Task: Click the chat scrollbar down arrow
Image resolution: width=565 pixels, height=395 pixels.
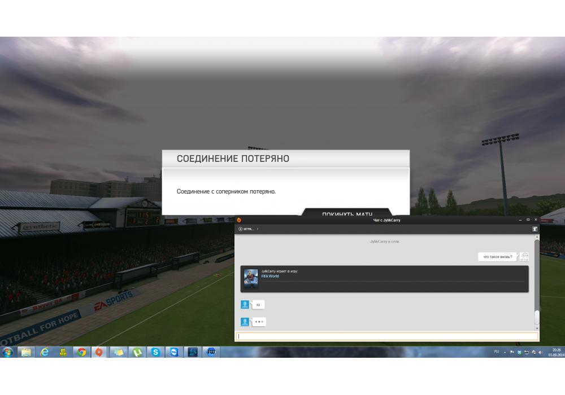Action: point(537,328)
